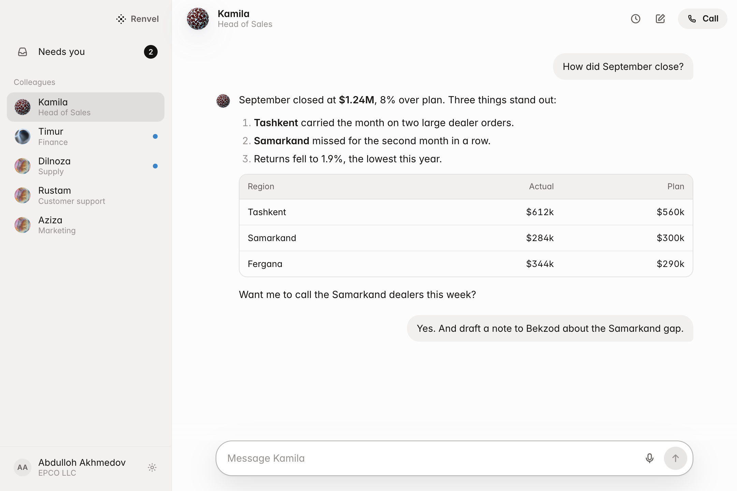The height and width of the screenshot is (491, 737).
Task: Toggle the light theme sun icon
Action: (152, 467)
